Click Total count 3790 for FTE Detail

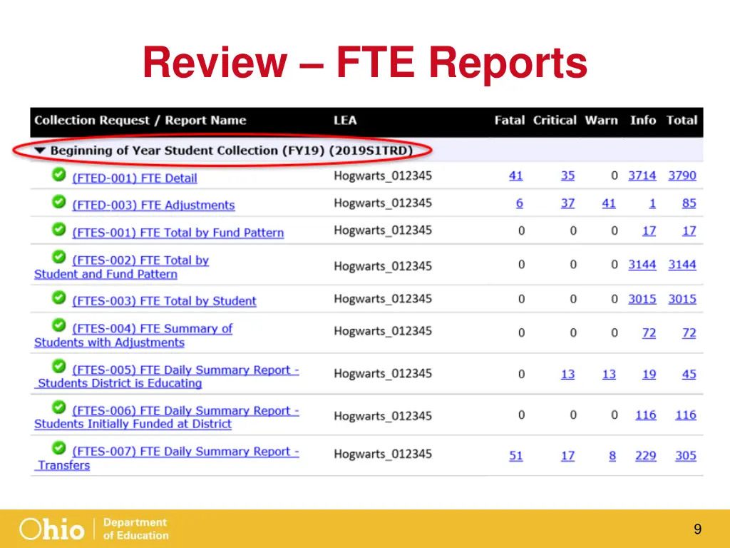[x=682, y=176]
